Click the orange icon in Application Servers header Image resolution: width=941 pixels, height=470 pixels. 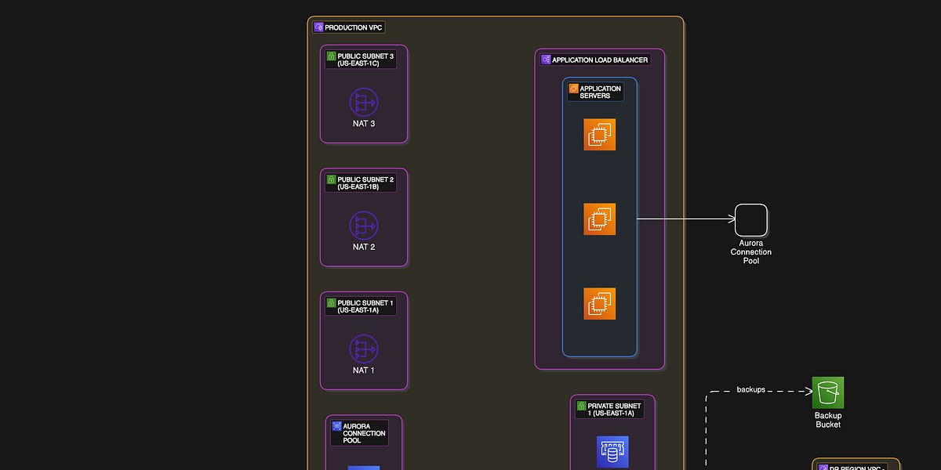tap(573, 89)
